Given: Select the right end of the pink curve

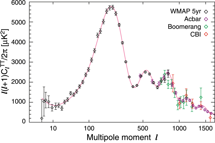Looking at the screenshot, I should click(x=214, y=114).
